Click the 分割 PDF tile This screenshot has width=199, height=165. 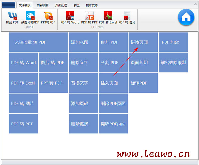pyautogui.click(x=113, y=63)
